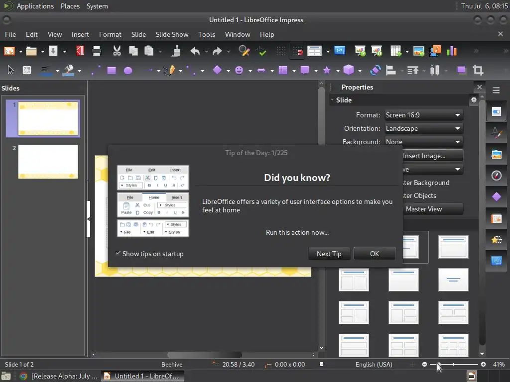Open the Places system menu
The height and width of the screenshot is (382, 510).
click(x=70, y=6)
